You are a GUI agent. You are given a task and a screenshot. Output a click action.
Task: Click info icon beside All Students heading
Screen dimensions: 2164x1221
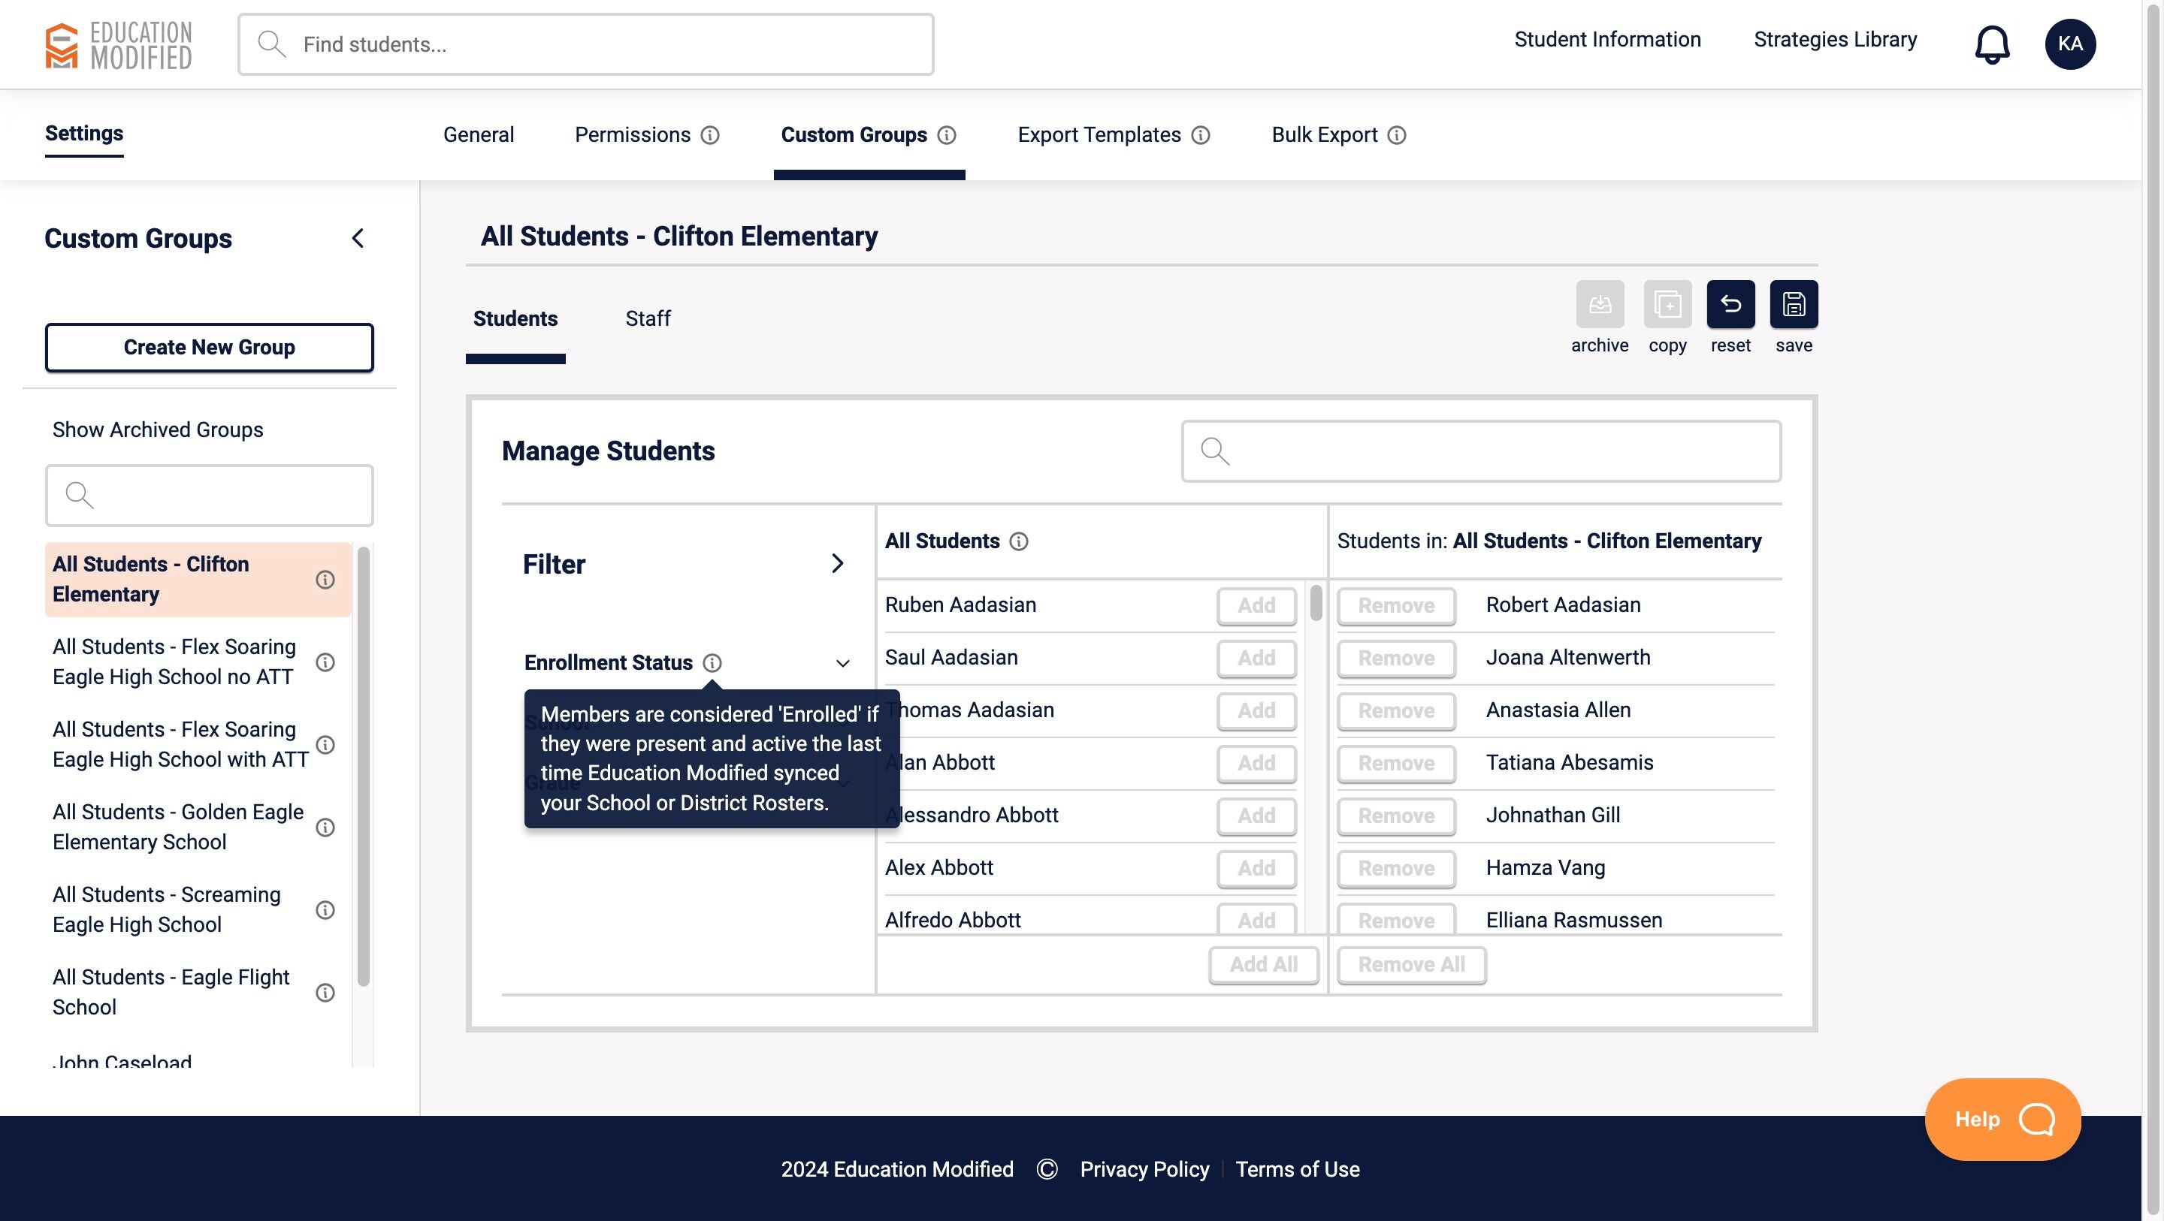click(1018, 541)
